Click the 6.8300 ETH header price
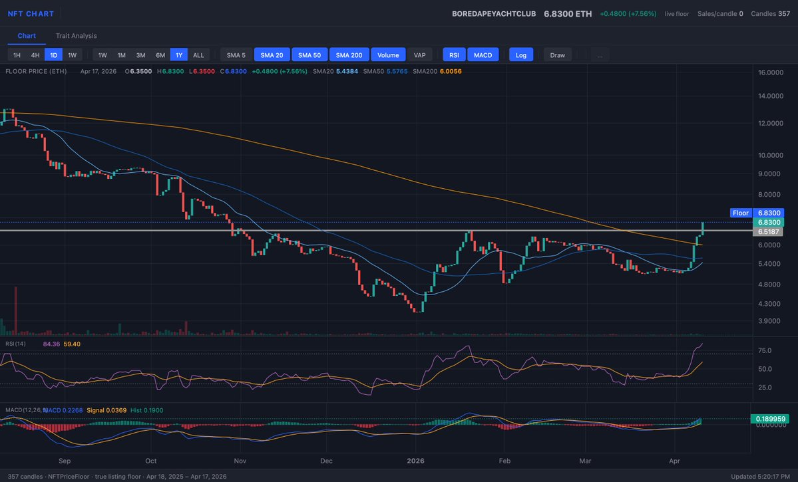The image size is (798, 482). 568,14
